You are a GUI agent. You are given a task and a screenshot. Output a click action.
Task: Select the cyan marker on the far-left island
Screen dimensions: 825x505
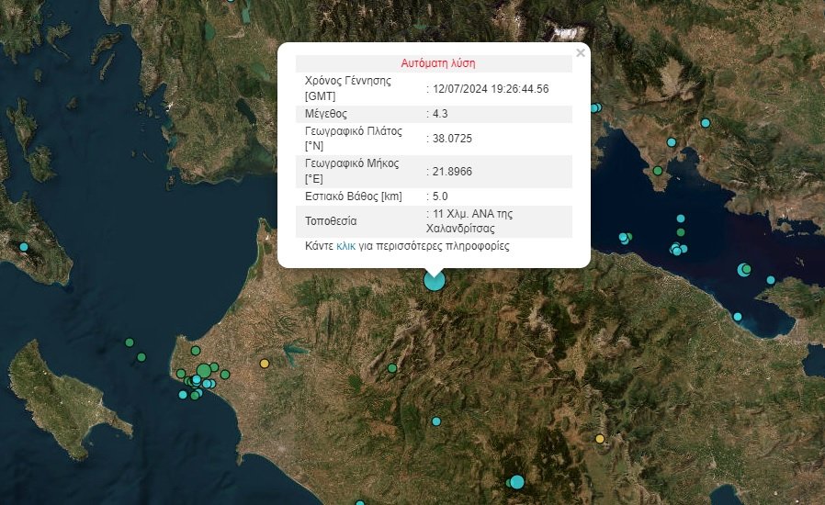(24, 247)
